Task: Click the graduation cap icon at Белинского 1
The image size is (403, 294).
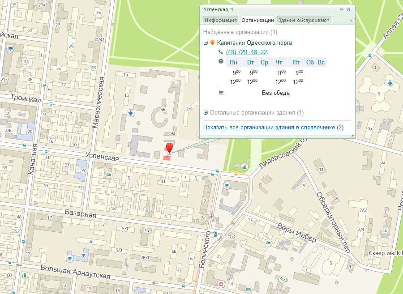Action: tap(227, 185)
